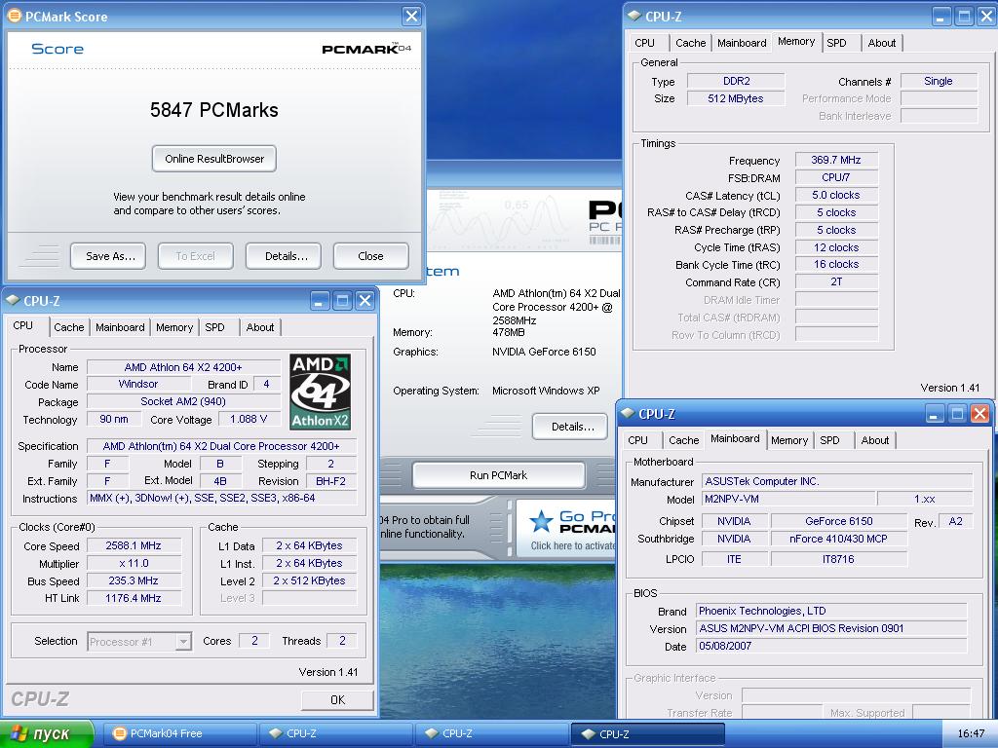998x748 pixels.
Task: Click the Package value Socket AM2 (940)
Action: tap(183, 401)
